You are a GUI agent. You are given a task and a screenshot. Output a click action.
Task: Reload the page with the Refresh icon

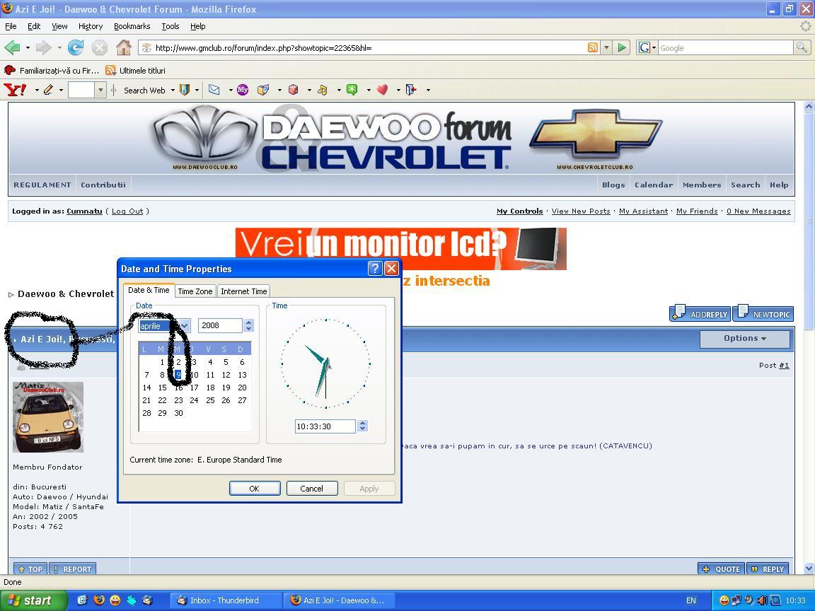[76, 48]
